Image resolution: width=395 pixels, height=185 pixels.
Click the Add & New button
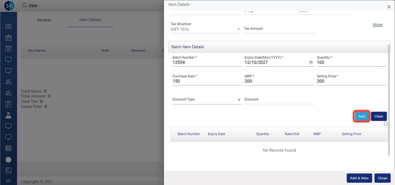[359, 178]
